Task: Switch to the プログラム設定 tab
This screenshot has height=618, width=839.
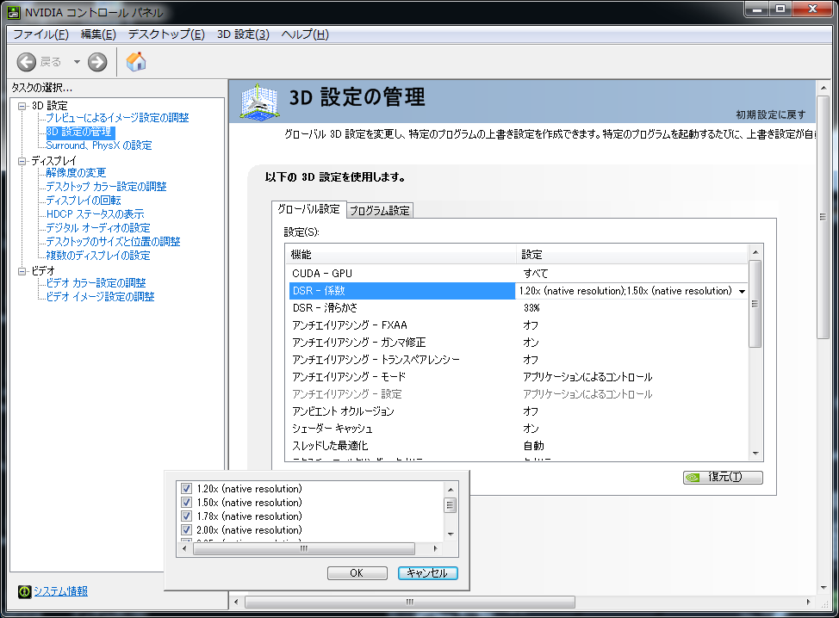Action: 380,211
